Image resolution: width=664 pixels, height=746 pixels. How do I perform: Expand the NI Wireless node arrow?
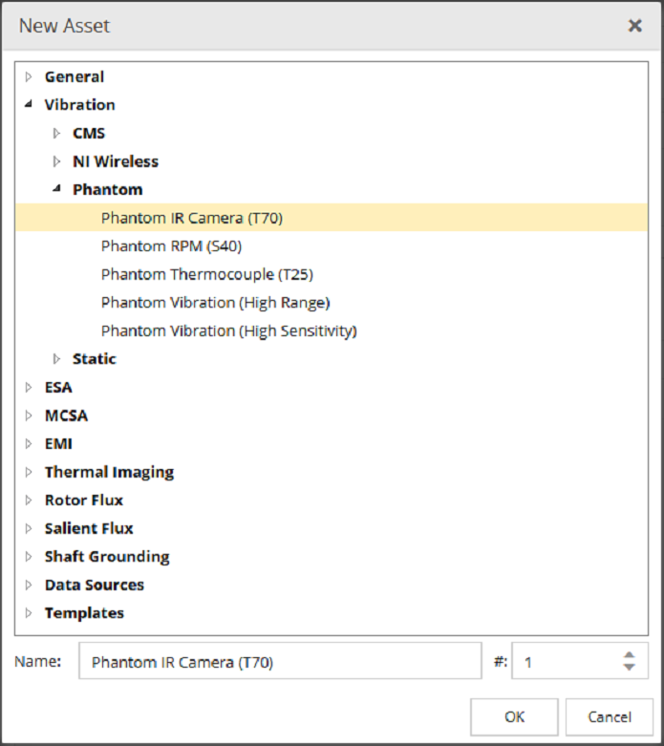(56, 161)
